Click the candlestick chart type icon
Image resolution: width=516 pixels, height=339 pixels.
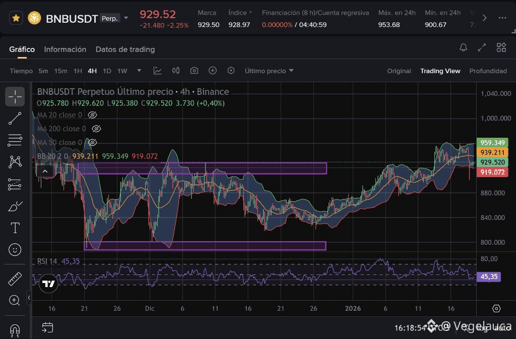click(176, 71)
